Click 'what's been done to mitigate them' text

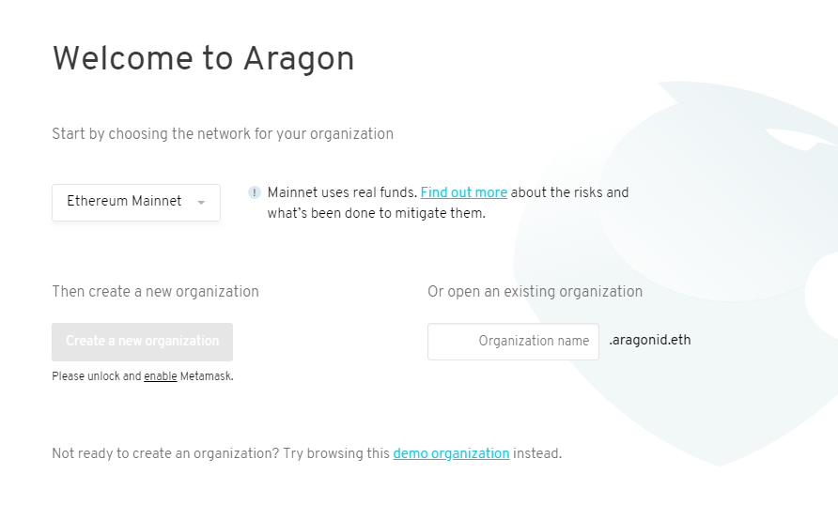[x=376, y=214]
